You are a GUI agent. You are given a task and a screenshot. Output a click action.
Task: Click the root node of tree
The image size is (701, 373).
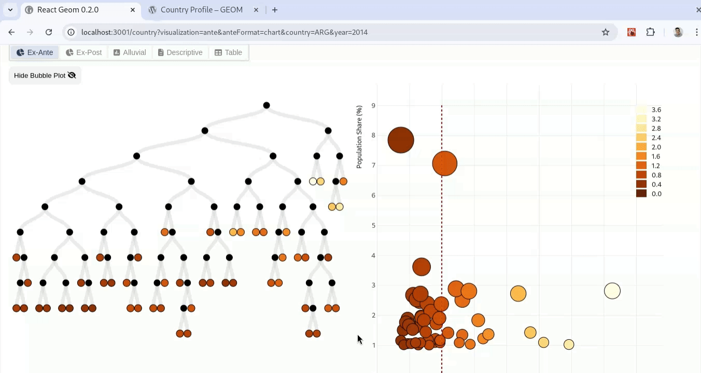[x=267, y=105]
